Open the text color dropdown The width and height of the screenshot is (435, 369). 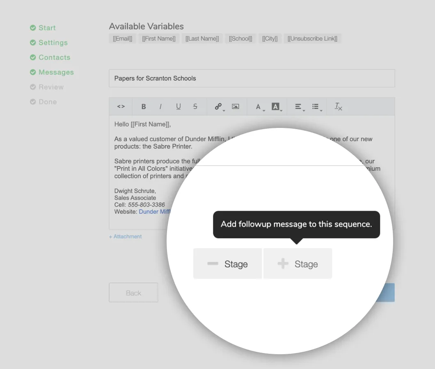pyautogui.click(x=260, y=107)
